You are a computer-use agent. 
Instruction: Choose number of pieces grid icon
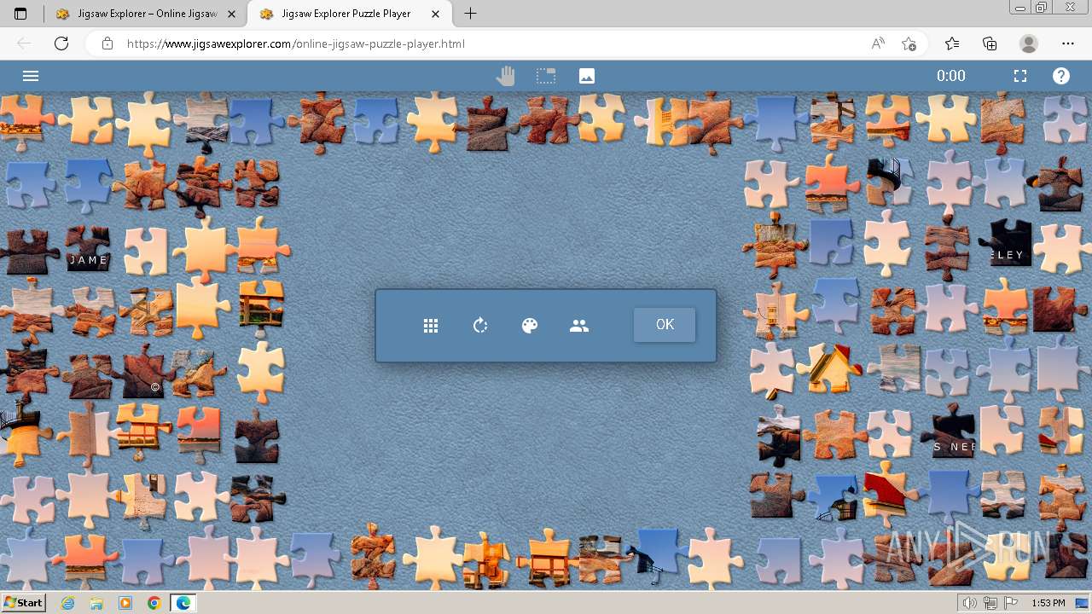431,326
